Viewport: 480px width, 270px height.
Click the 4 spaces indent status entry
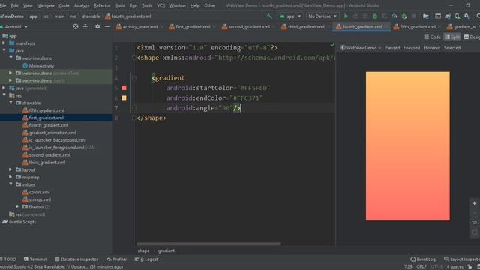pyautogui.click(x=455, y=267)
